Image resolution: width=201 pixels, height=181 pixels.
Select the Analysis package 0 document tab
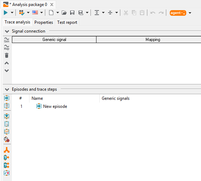(28, 5)
